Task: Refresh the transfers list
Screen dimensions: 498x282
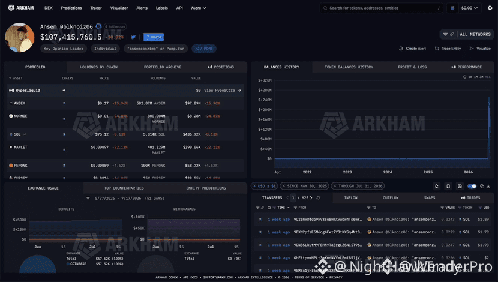Action: click(318, 198)
